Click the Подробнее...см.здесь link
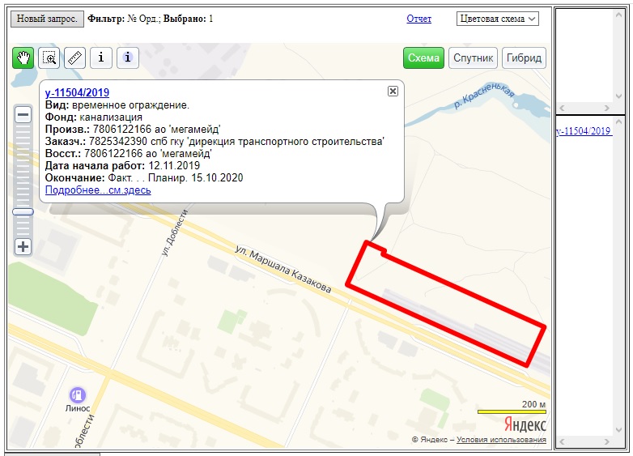 pyautogui.click(x=98, y=190)
